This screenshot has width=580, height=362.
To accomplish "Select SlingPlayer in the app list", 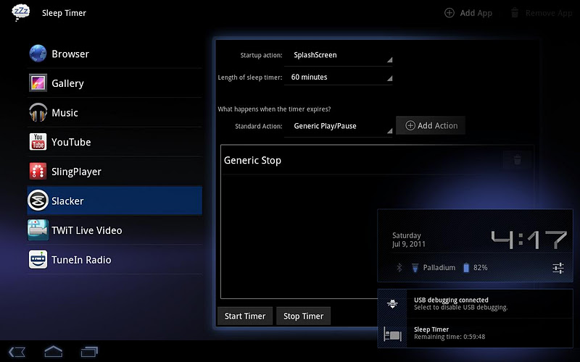I will (115, 172).
